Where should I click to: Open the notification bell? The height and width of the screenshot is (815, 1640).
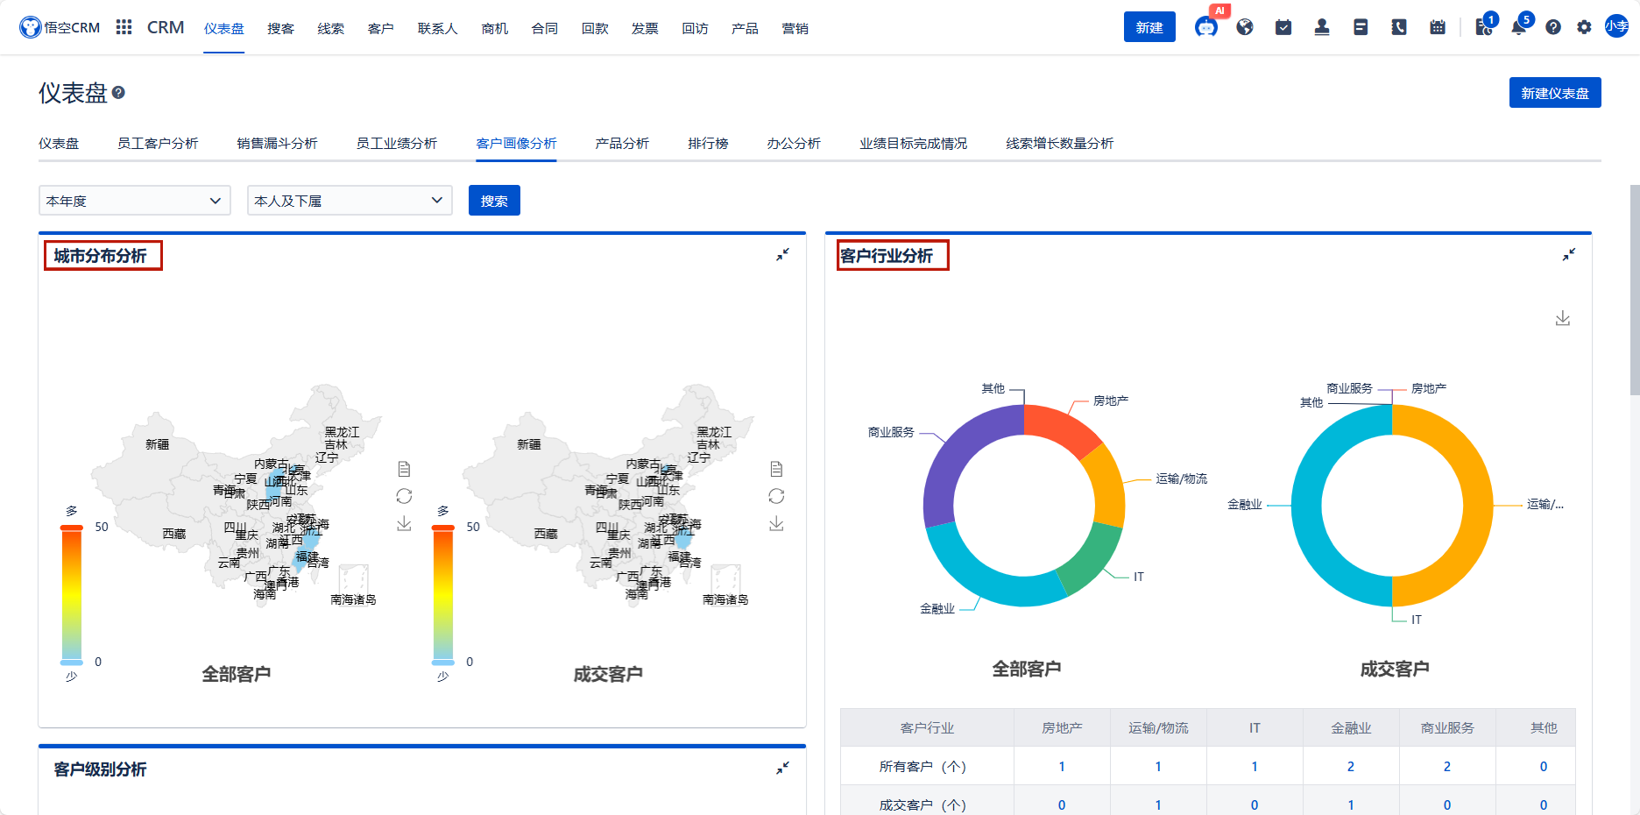(x=1519, y=27)
